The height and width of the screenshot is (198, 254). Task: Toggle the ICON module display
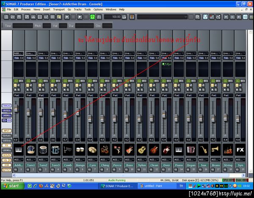(6, 165)
